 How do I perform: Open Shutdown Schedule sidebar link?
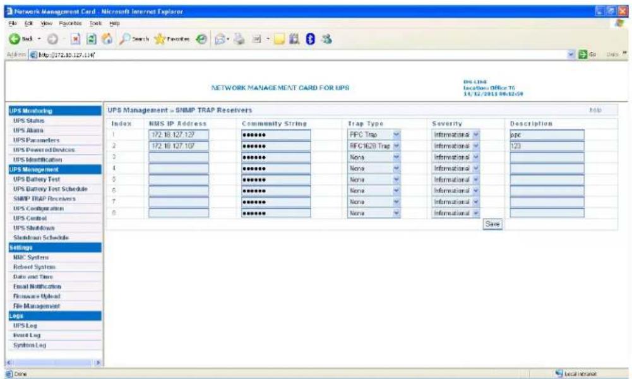(40, 238)
